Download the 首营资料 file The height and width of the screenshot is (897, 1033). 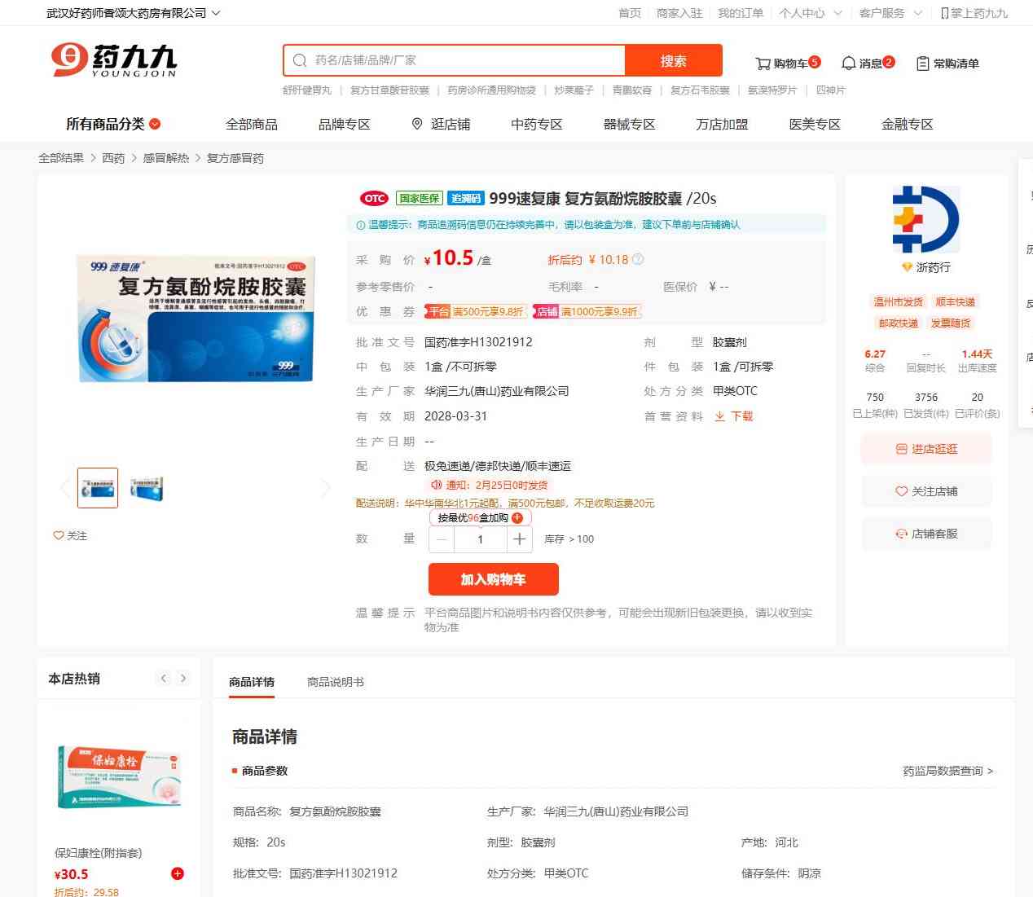733,416
